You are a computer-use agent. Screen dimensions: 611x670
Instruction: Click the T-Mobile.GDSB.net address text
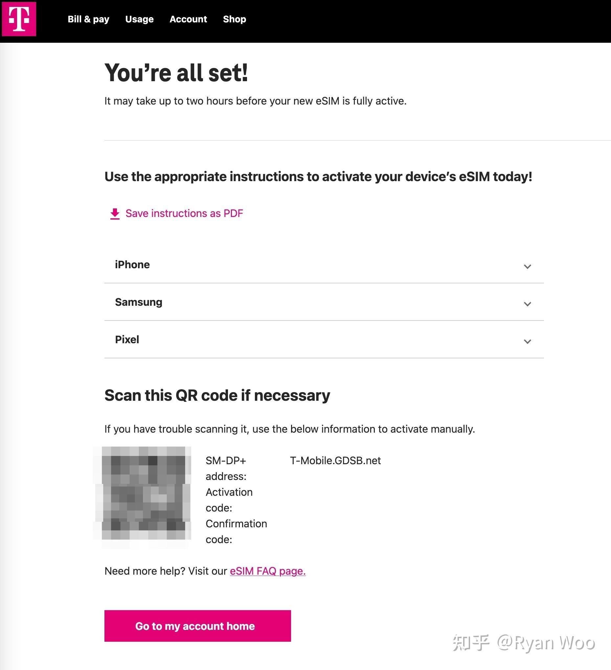335,461
